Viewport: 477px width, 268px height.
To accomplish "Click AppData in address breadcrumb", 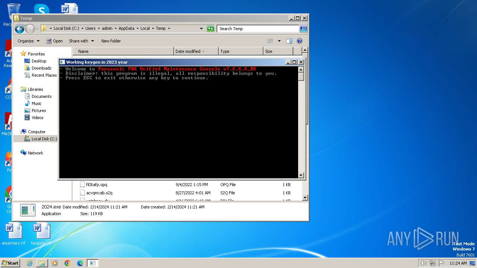I will [126, 28].
